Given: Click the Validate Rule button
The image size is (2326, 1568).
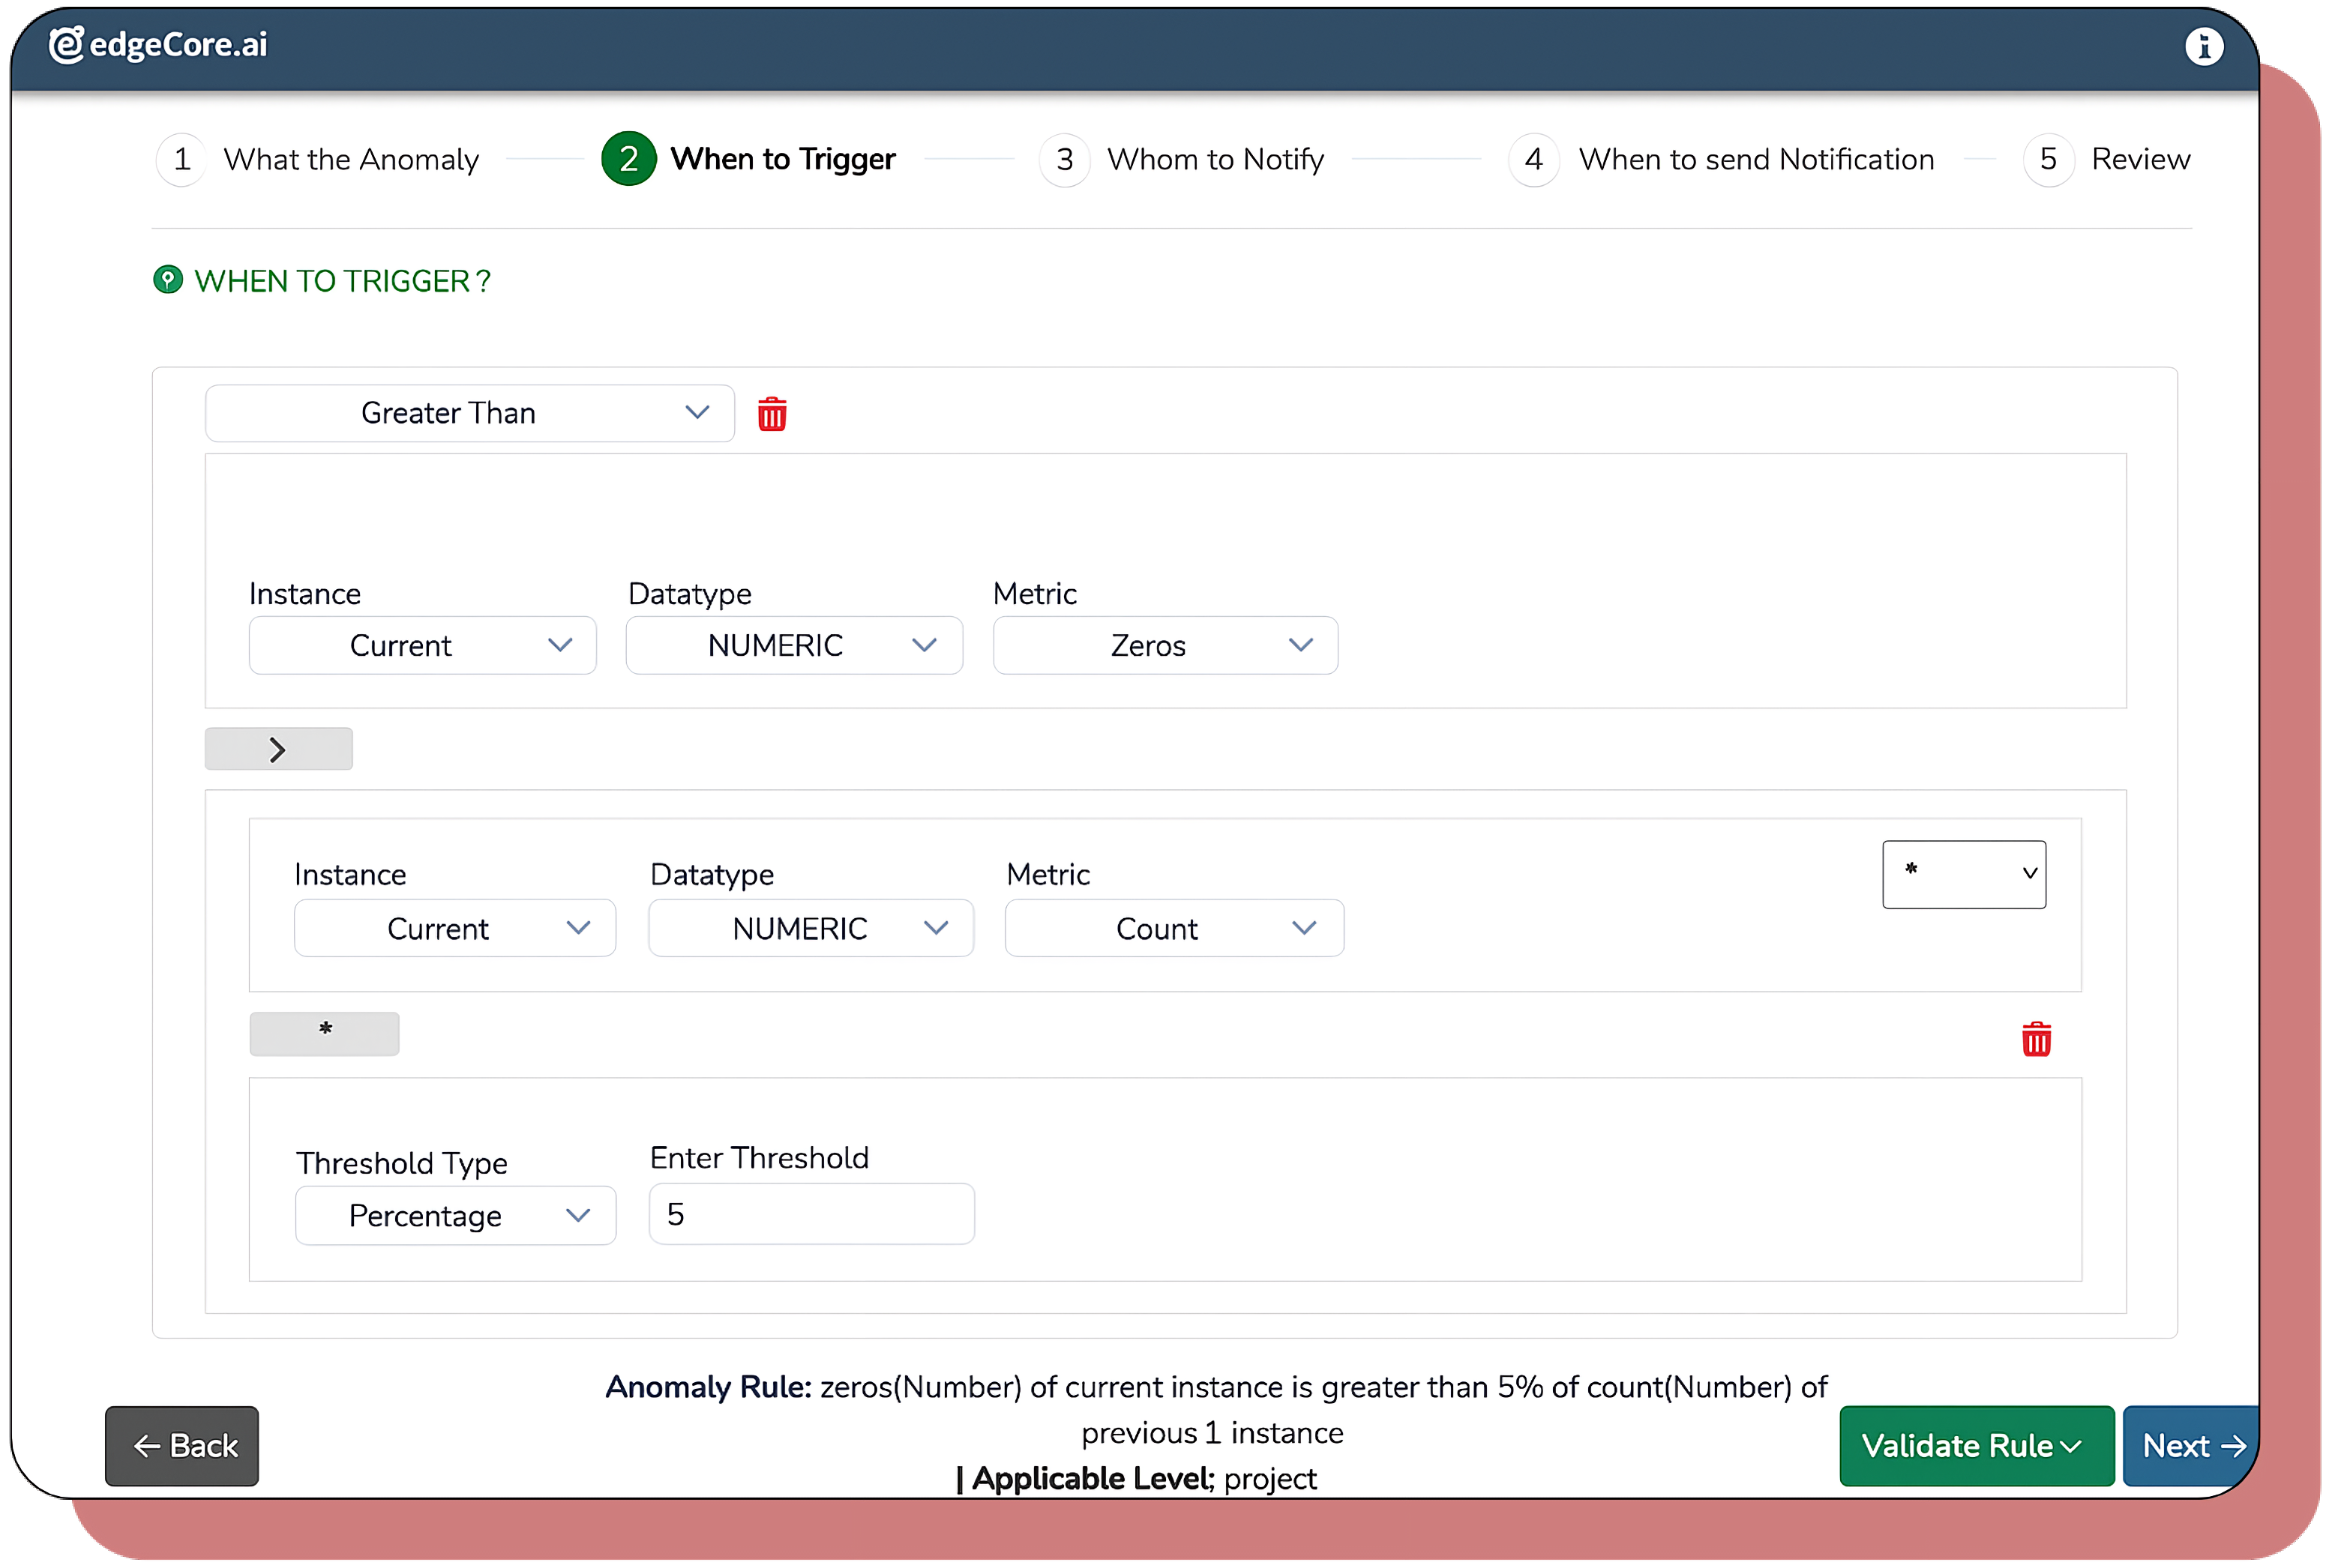Looking at the screenshot, I should coord(1976,1446).
